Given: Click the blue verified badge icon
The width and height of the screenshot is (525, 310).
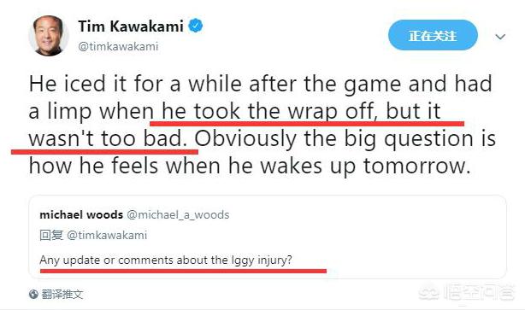Looking at the screenshot, I should point(196,26).
